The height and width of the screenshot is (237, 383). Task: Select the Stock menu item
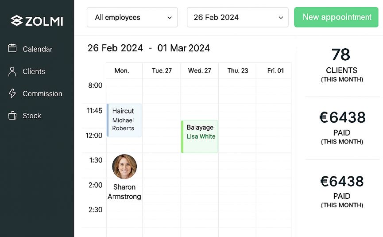pos(32,116)
